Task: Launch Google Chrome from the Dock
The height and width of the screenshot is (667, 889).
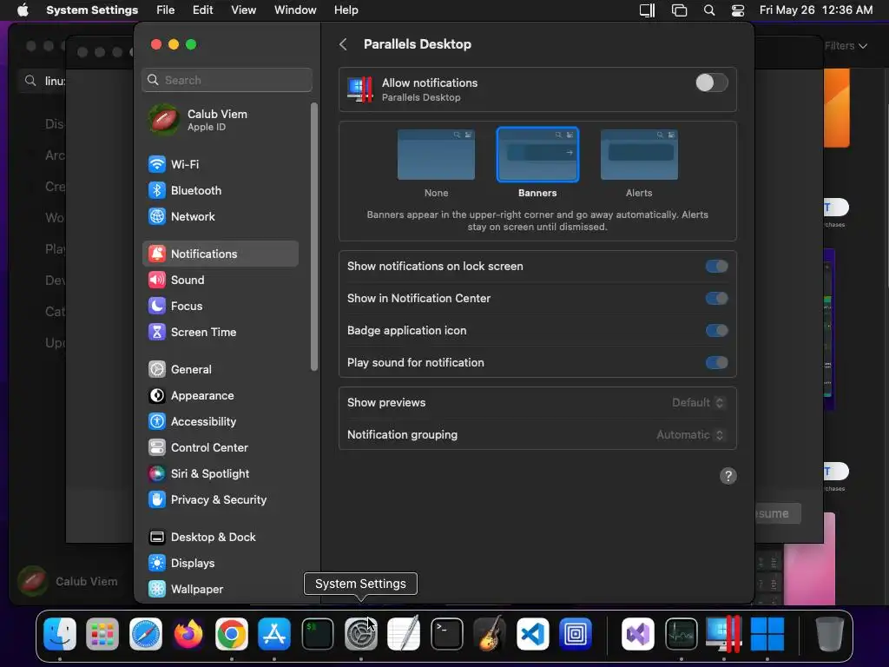Action: [231, 633]
